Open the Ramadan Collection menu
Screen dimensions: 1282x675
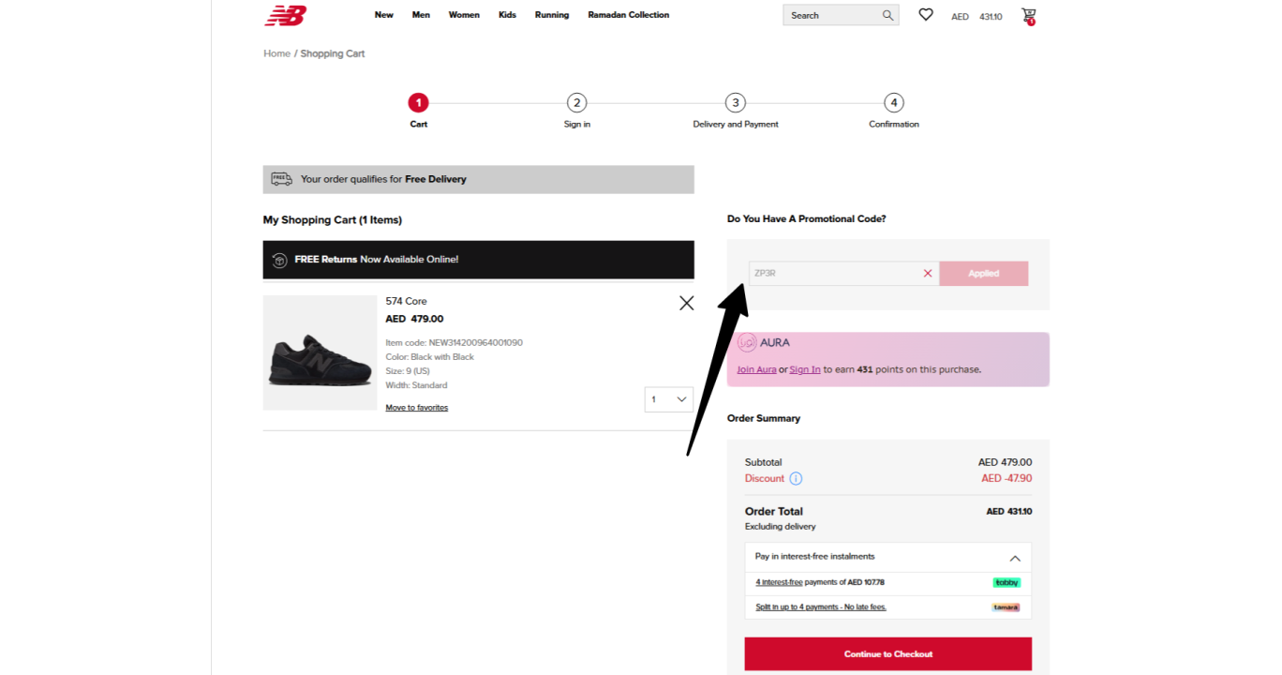click(629, 15)
